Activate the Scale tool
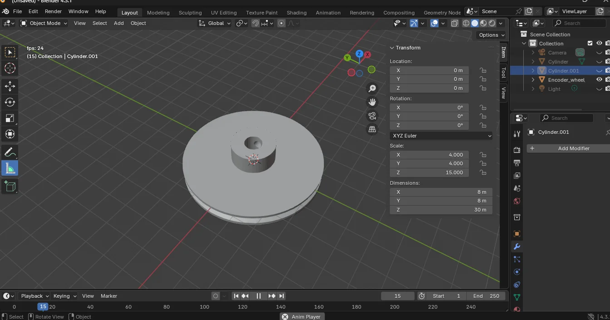 pyautogui.click(x=10, y=118)
